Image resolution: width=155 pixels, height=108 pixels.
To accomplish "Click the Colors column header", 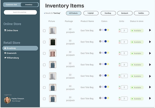I will coord(104,21).
